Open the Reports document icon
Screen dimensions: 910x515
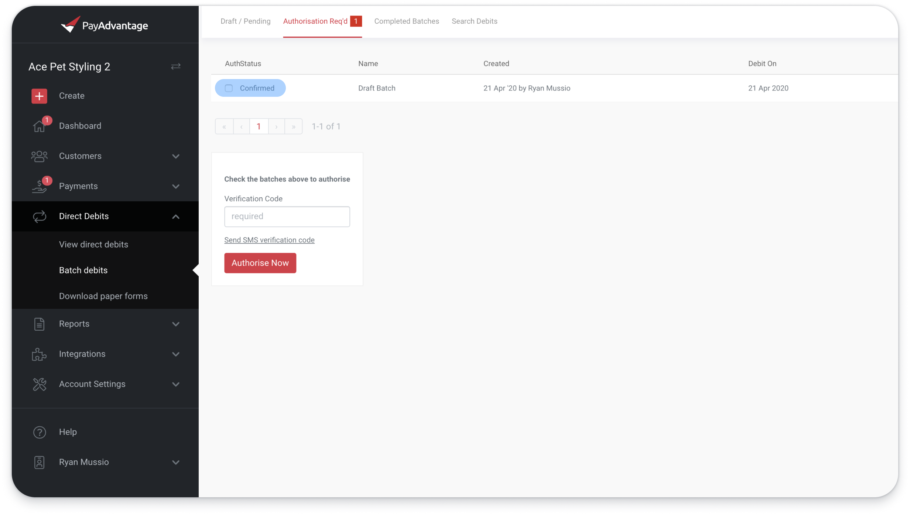tap(39, 324)
